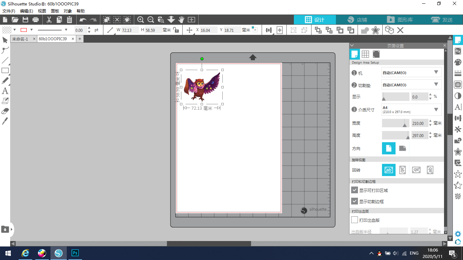Select the arrow Select tool
This screenshot has height=260, width=463.
click(x=5, y=40)
